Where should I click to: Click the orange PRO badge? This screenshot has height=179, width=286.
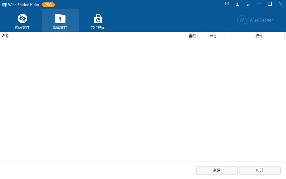coord(48,5)
